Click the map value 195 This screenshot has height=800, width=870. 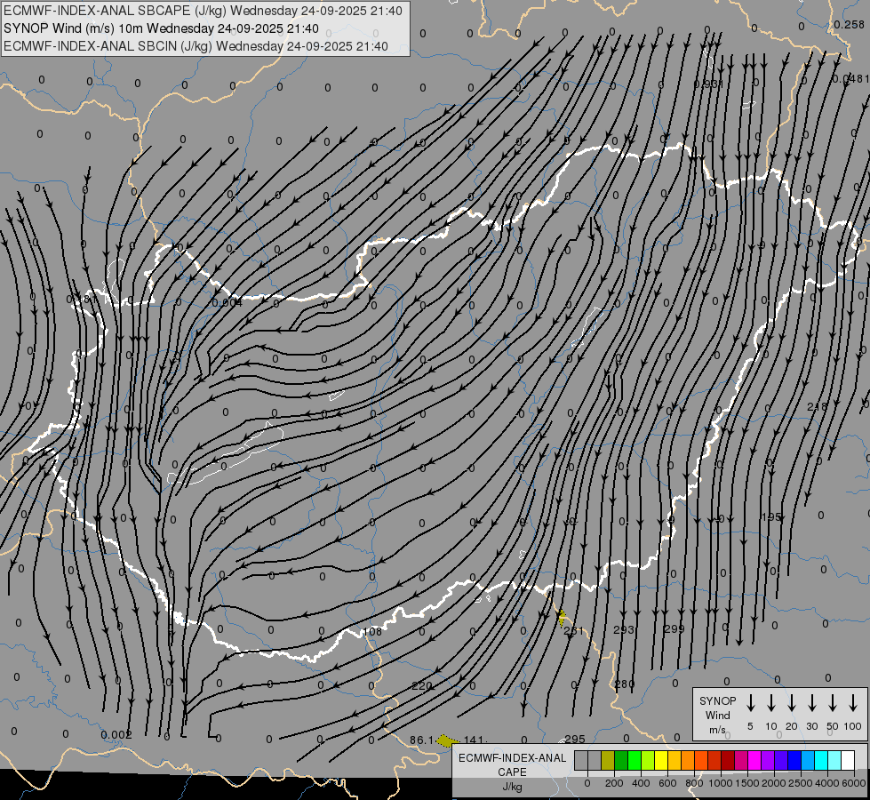coord(771,516)
